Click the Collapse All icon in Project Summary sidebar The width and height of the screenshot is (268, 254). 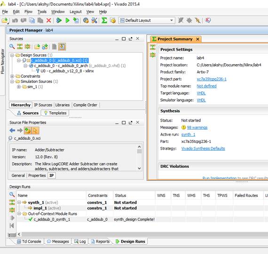tap(153, 47)
